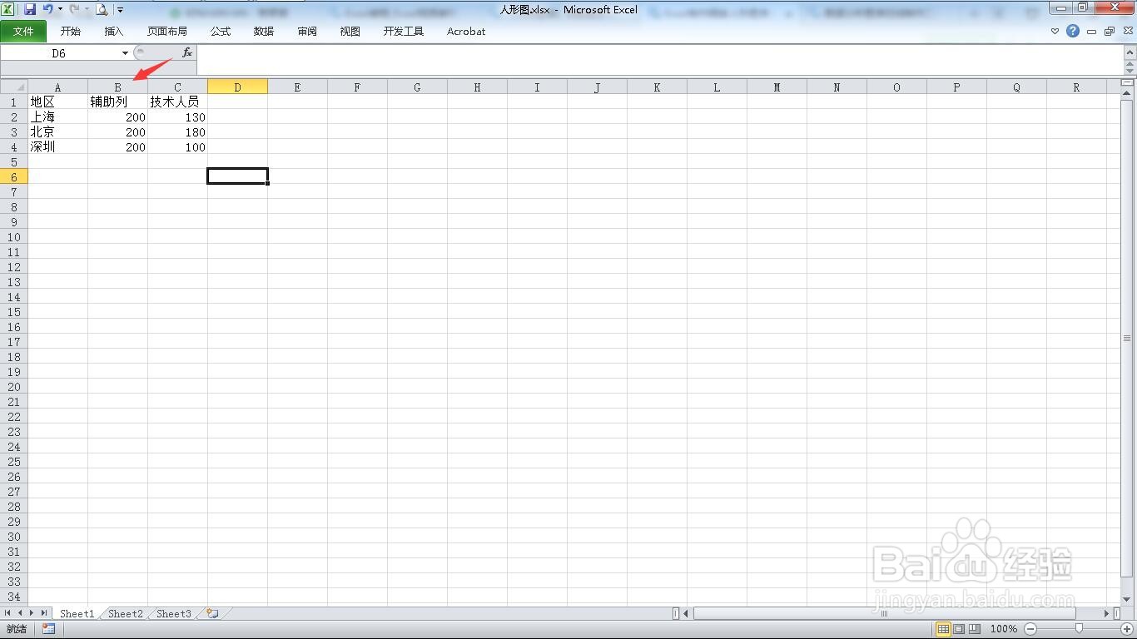The width and height of the screenshot is (1137, 639).
Task: Click the 100% zoom level button
Action: pos(1004,629)
